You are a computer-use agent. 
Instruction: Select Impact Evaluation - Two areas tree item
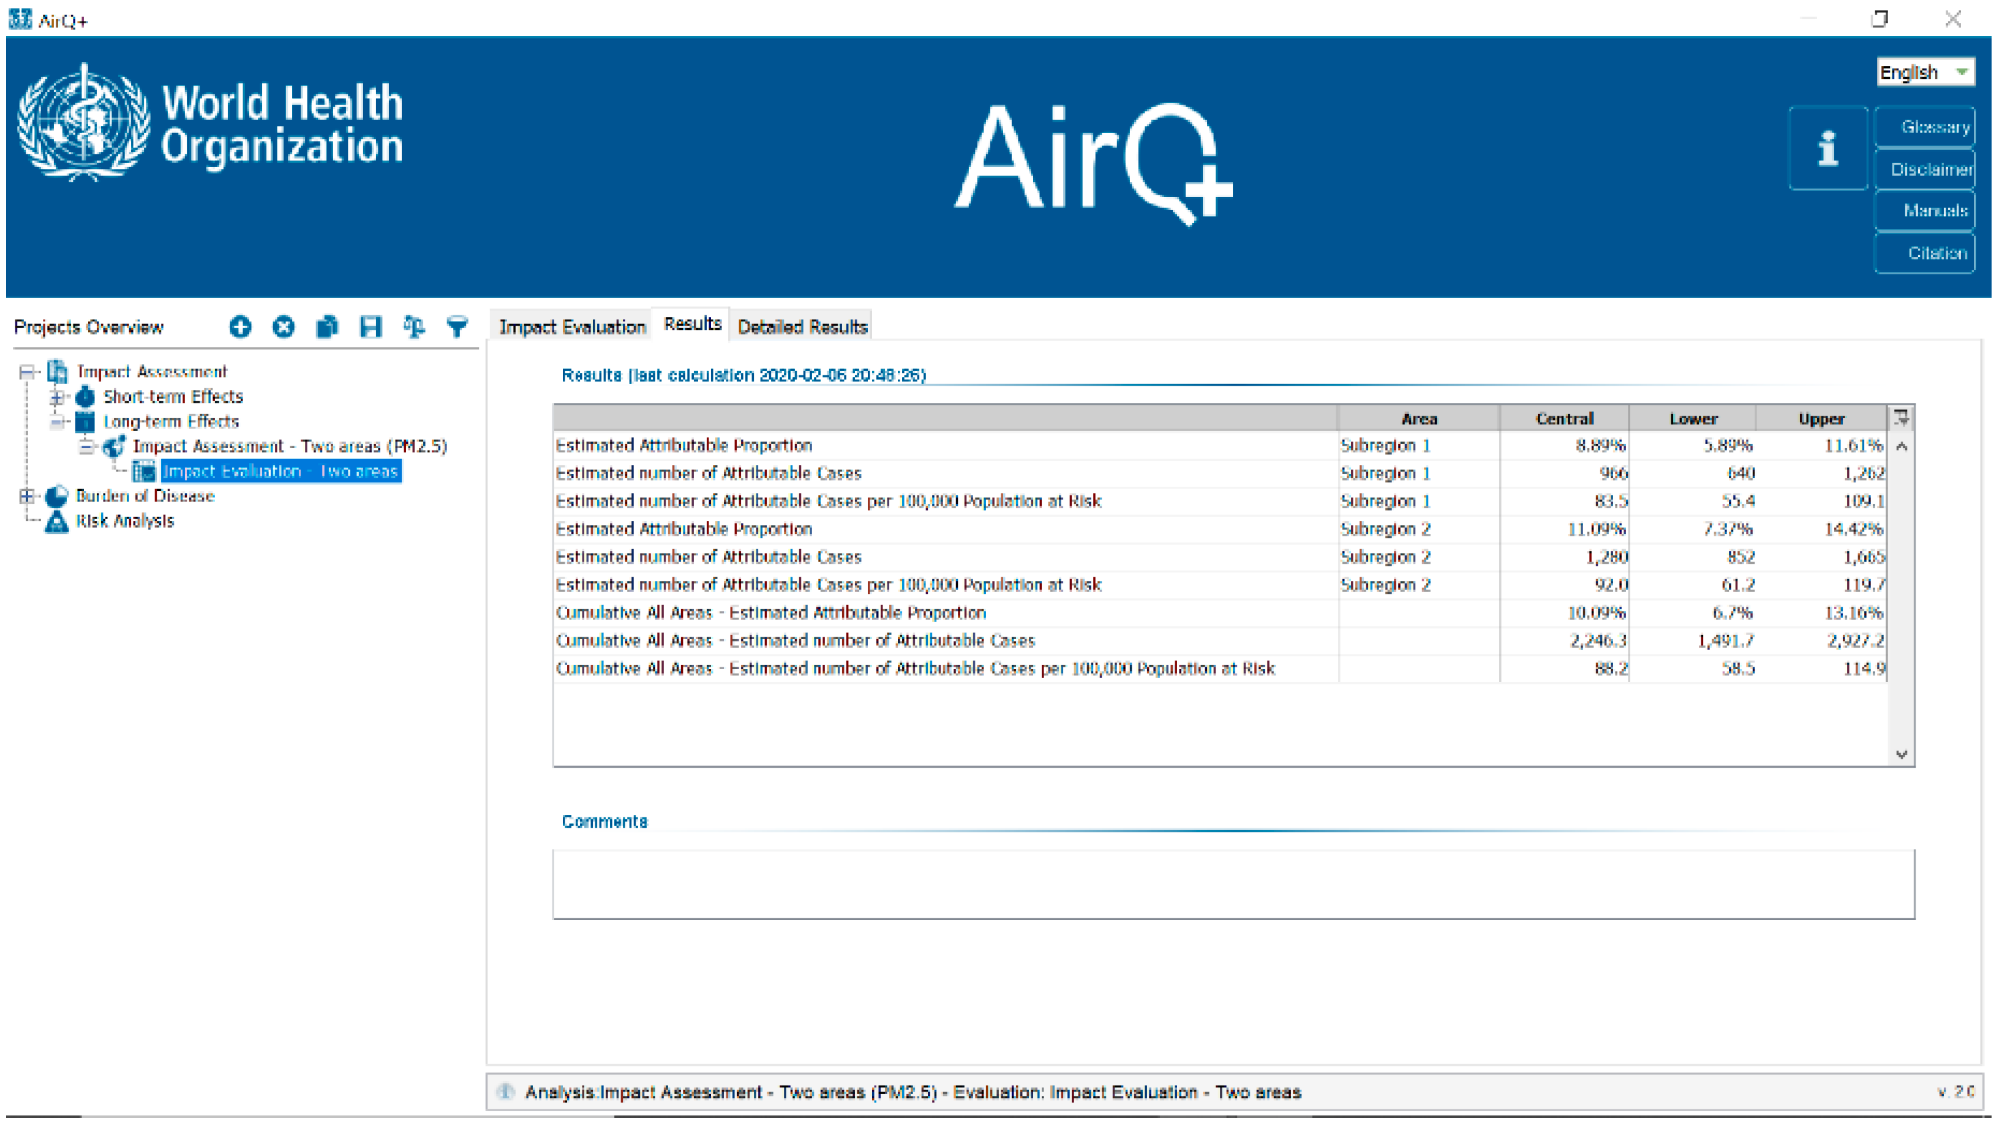click(x=280, y=471)
